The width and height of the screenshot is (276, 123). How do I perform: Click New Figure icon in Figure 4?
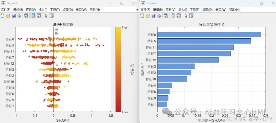pyautogui.click(x=2, y=16)
